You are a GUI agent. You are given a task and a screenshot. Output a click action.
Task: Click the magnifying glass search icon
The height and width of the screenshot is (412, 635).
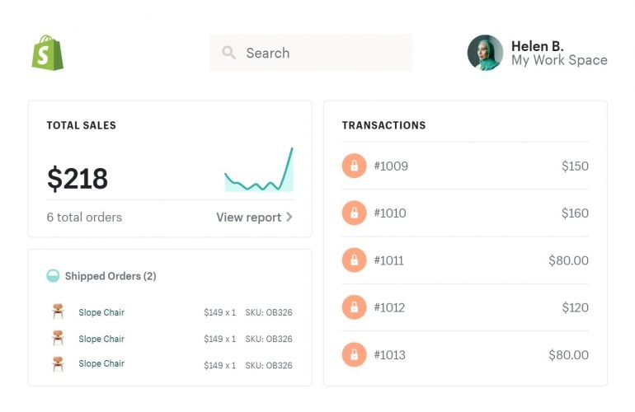click(229, 53)
